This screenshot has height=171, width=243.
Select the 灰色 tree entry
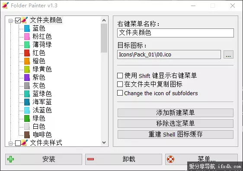pos(39,86)
